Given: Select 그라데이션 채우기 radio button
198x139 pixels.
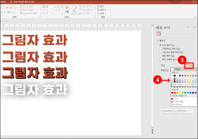Looking at the screenshot, I should point(160,49).
